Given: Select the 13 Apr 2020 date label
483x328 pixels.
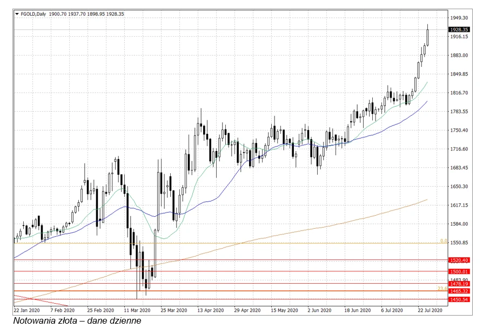Looking at the screenshot, I should click(210, 311).
